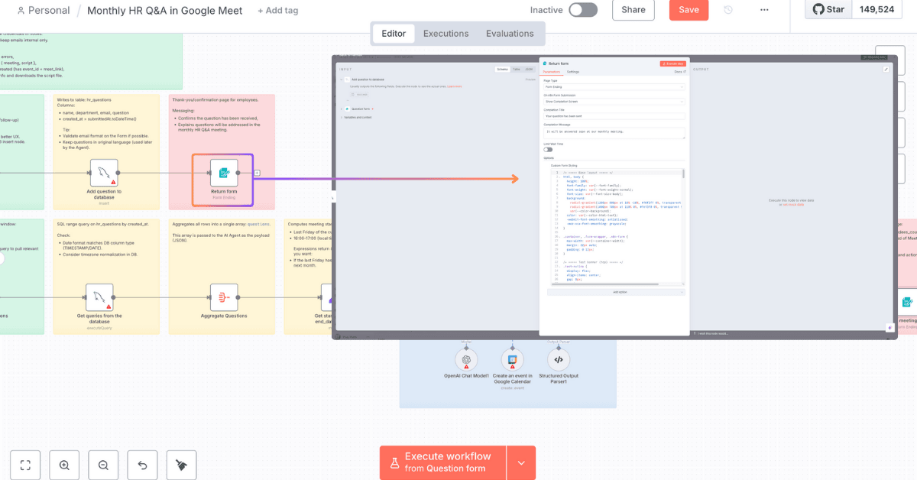The image size is (917, 480).
Task: Expand the Execute workflow trigger dropdown
Action: click(521, 462)
